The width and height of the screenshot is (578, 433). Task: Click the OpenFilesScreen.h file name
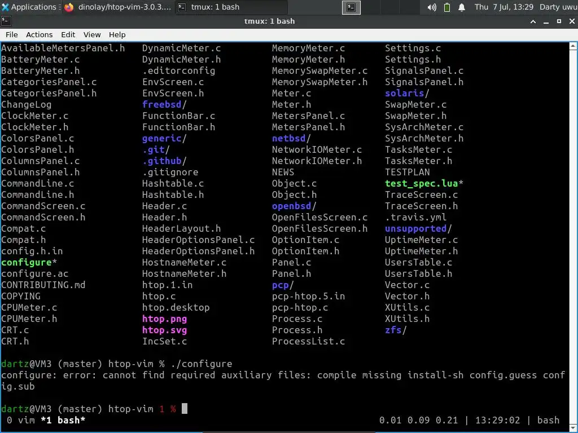click(x=319, y=229)
